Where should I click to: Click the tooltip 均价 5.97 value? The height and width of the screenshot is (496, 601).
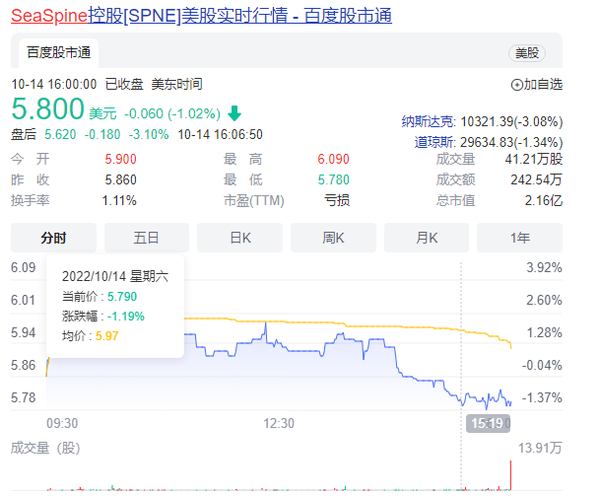107,336
